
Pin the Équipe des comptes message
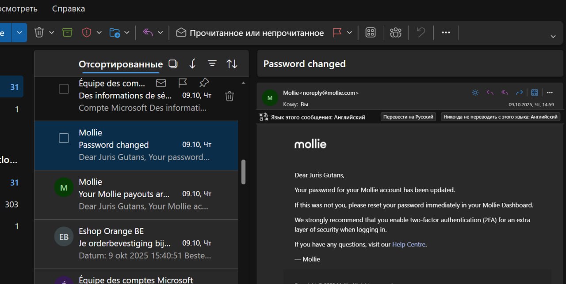coord(203,83)
